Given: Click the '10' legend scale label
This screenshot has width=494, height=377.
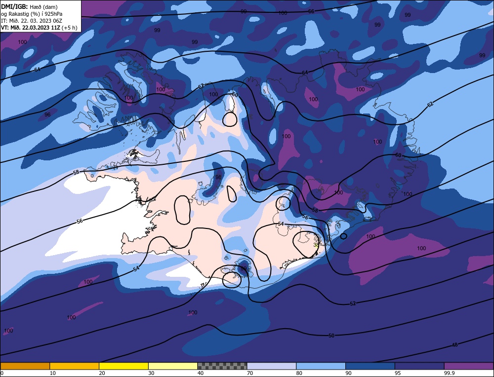Looking at the screenshot, I should 52,373.
